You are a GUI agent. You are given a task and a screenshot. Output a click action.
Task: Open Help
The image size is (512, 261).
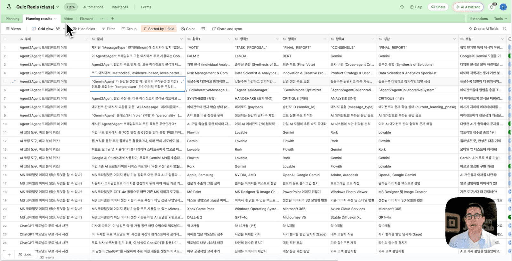point(416,7)
